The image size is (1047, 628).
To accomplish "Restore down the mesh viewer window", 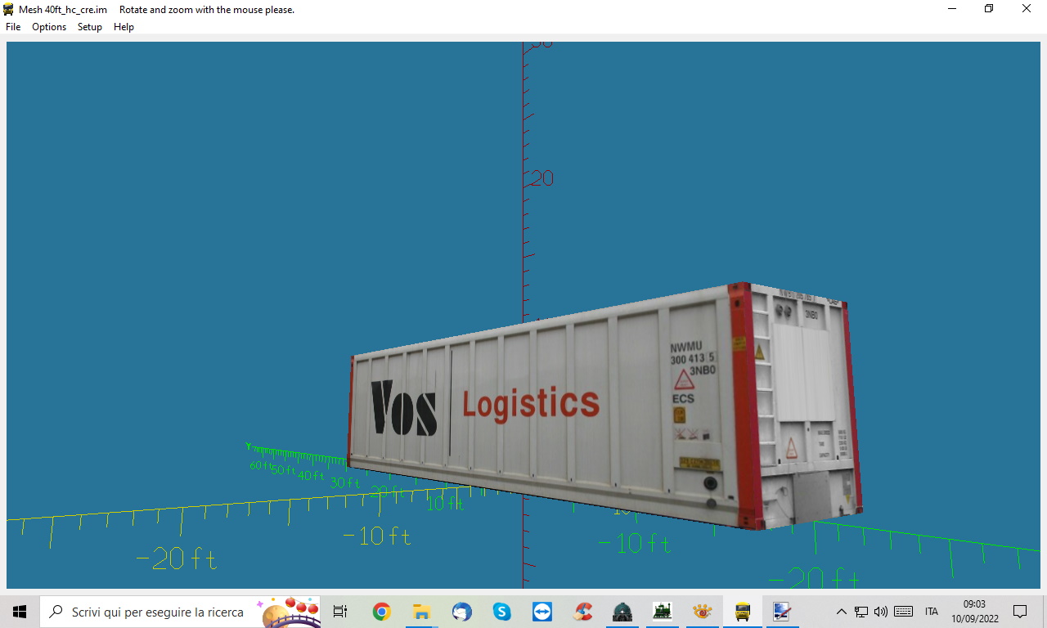I will [x=989, y=9].
